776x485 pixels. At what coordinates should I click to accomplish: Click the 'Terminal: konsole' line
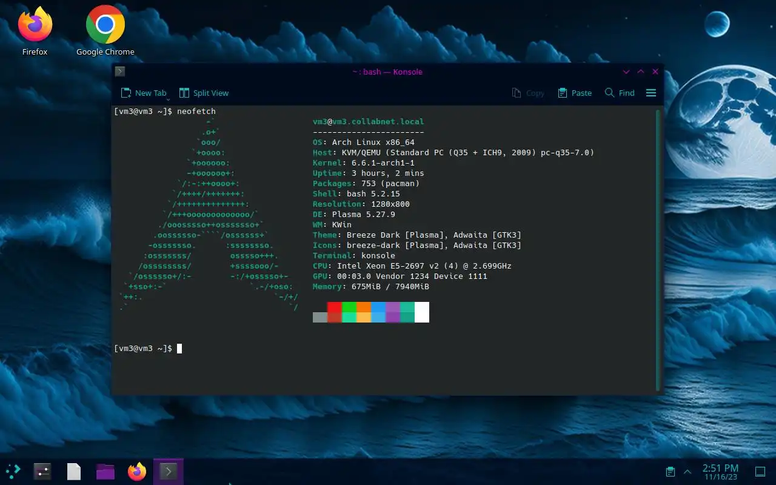(x=354, y=256)
